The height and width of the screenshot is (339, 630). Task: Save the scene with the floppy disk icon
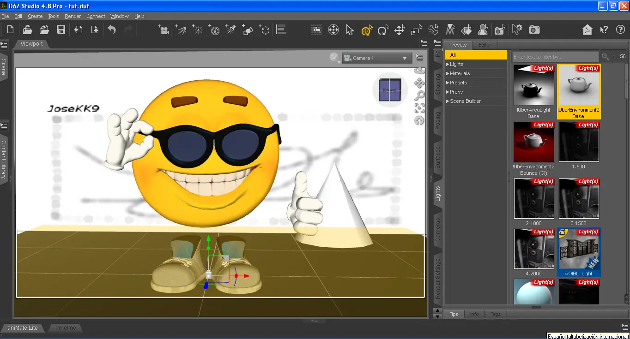(61, 30)
